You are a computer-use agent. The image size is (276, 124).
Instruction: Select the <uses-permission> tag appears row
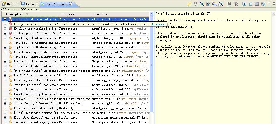[75, 85]
